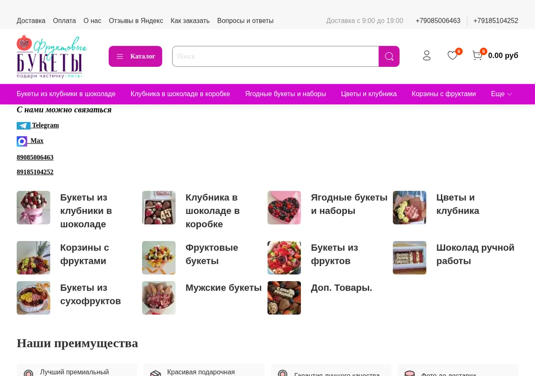Click the Доп. Товары category thumbnail

point(284,298)
